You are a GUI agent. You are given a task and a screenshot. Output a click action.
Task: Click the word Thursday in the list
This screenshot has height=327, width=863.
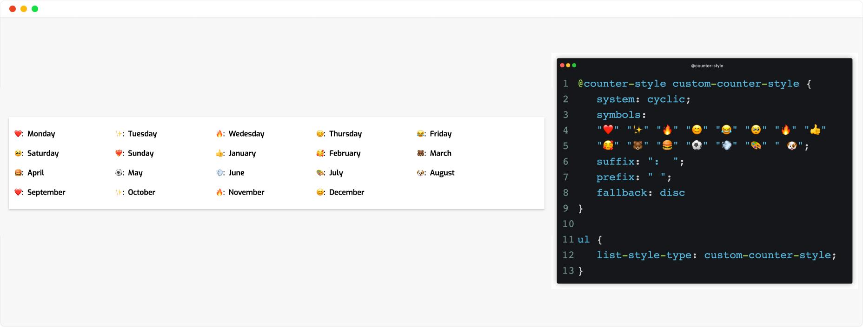coord(345,134)
